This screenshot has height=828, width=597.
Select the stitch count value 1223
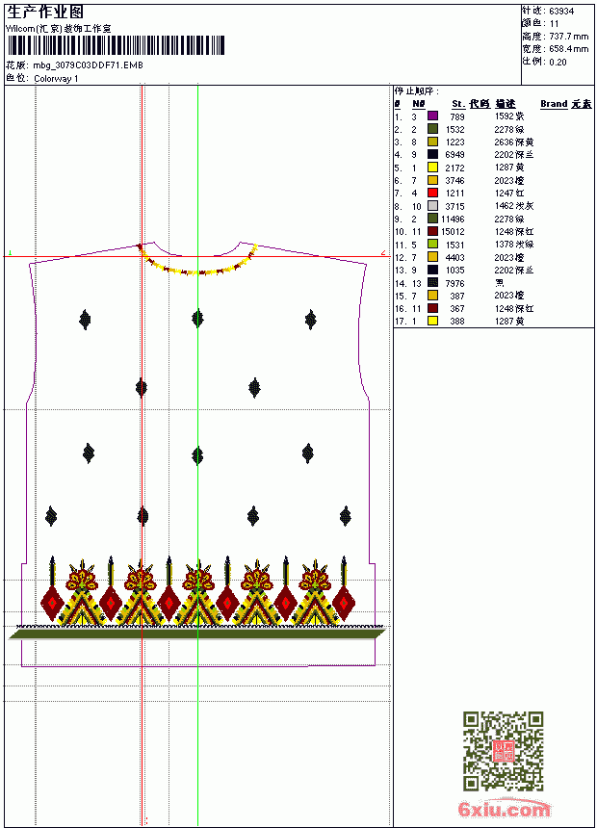pos(454,142)
